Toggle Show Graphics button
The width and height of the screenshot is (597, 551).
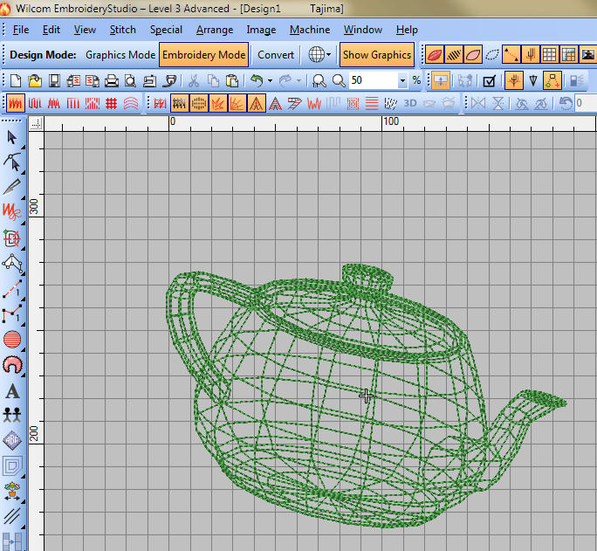pyautogui.click(x=376, y=54)
